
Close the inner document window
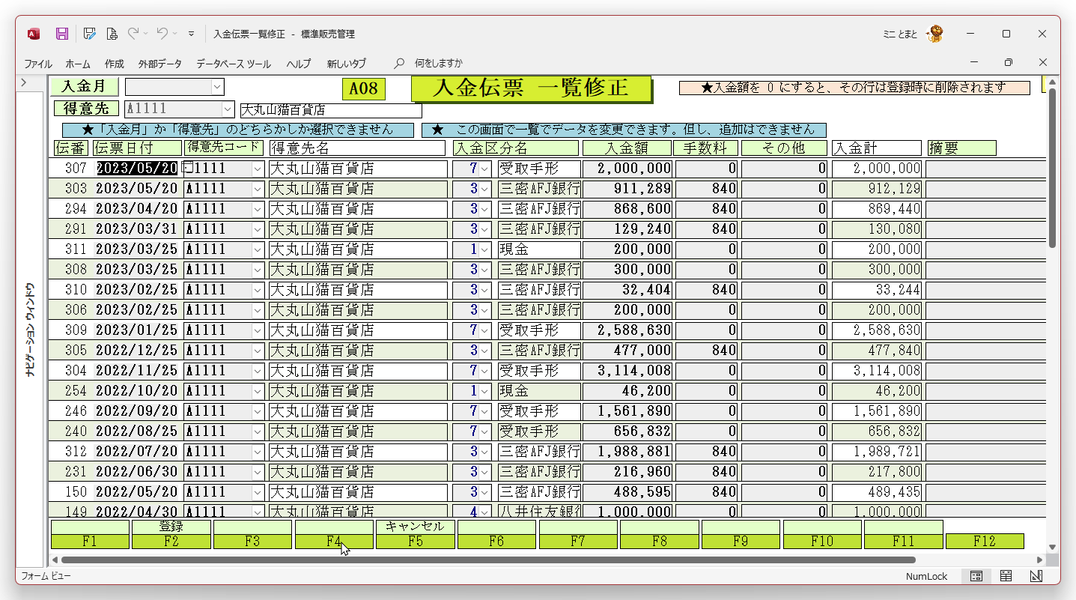pos(1042,63)
